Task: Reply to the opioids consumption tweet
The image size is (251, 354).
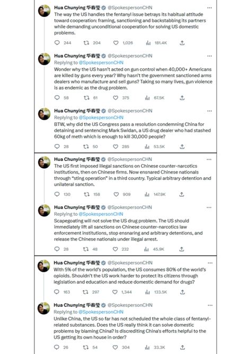Action: click(57, 292)
